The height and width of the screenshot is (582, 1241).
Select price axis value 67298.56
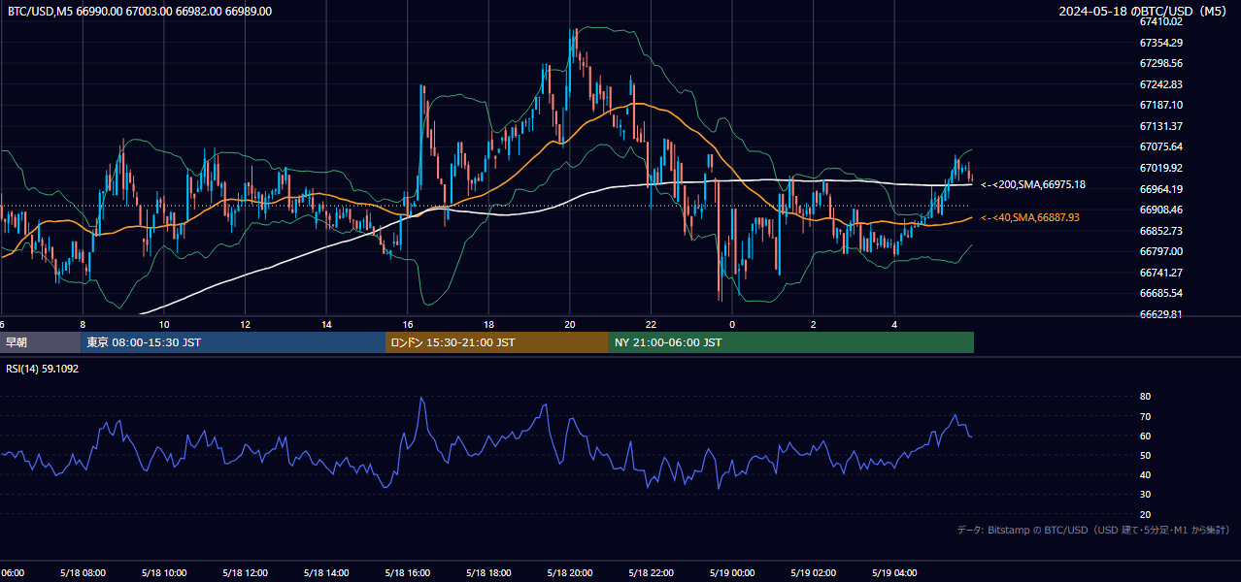(x=1161, y=63)
